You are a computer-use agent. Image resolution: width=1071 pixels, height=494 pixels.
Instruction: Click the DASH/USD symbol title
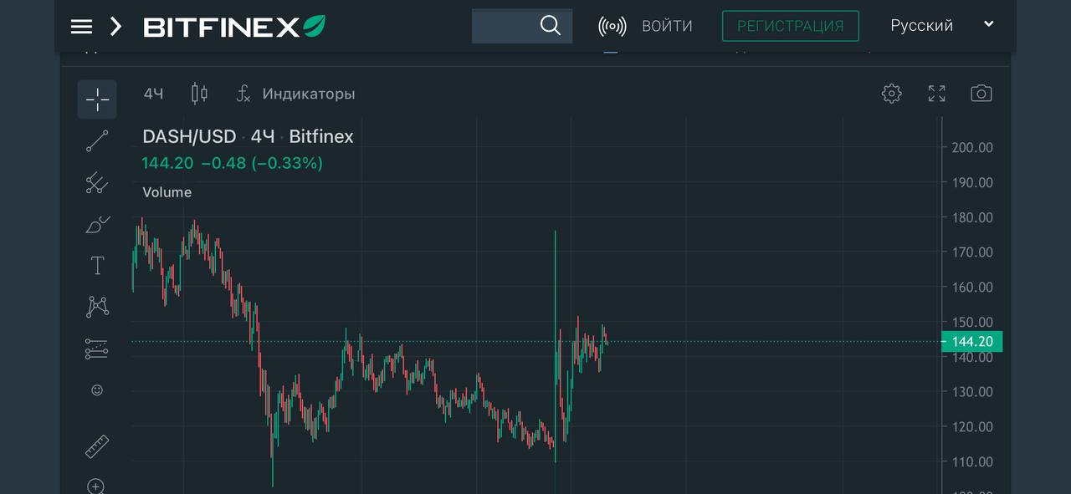pos(189,136)
